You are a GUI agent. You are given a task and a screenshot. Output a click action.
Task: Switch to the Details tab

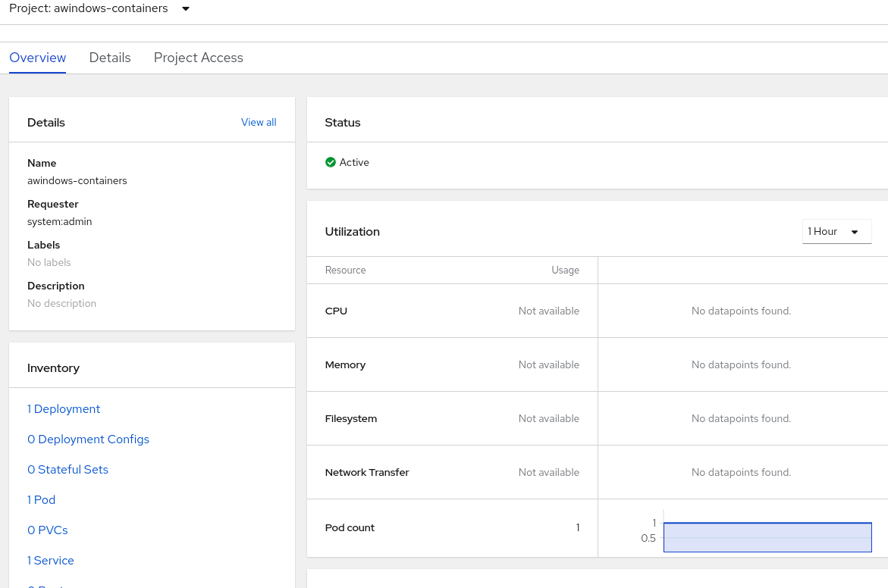click(x=109, y=58)
